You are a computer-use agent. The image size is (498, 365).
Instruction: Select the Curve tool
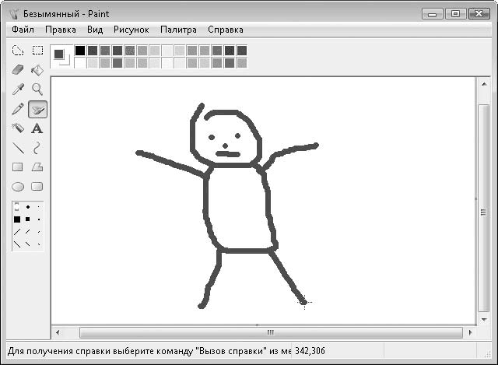click(x=37, y=147)
